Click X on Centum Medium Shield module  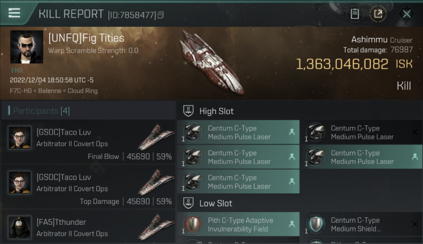[x=415, y=224]
